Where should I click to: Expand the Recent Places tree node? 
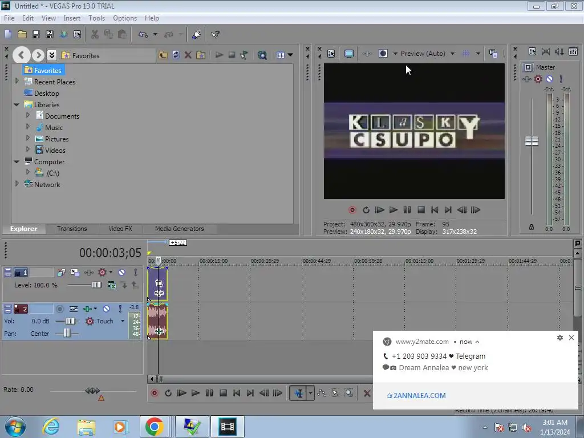point(17,81)
